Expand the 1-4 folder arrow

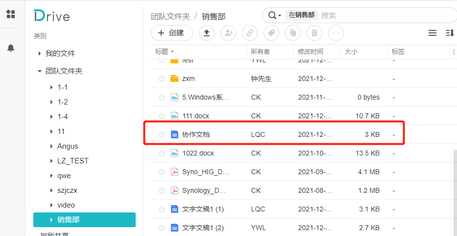[x=51, y=117]
